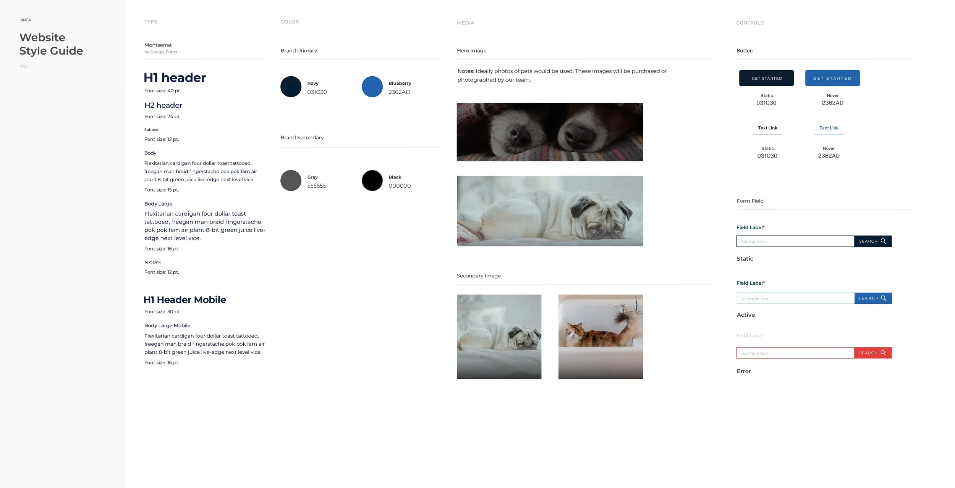
Task: Open the calico cat secondary image
Action: click(x=600, y=337)
